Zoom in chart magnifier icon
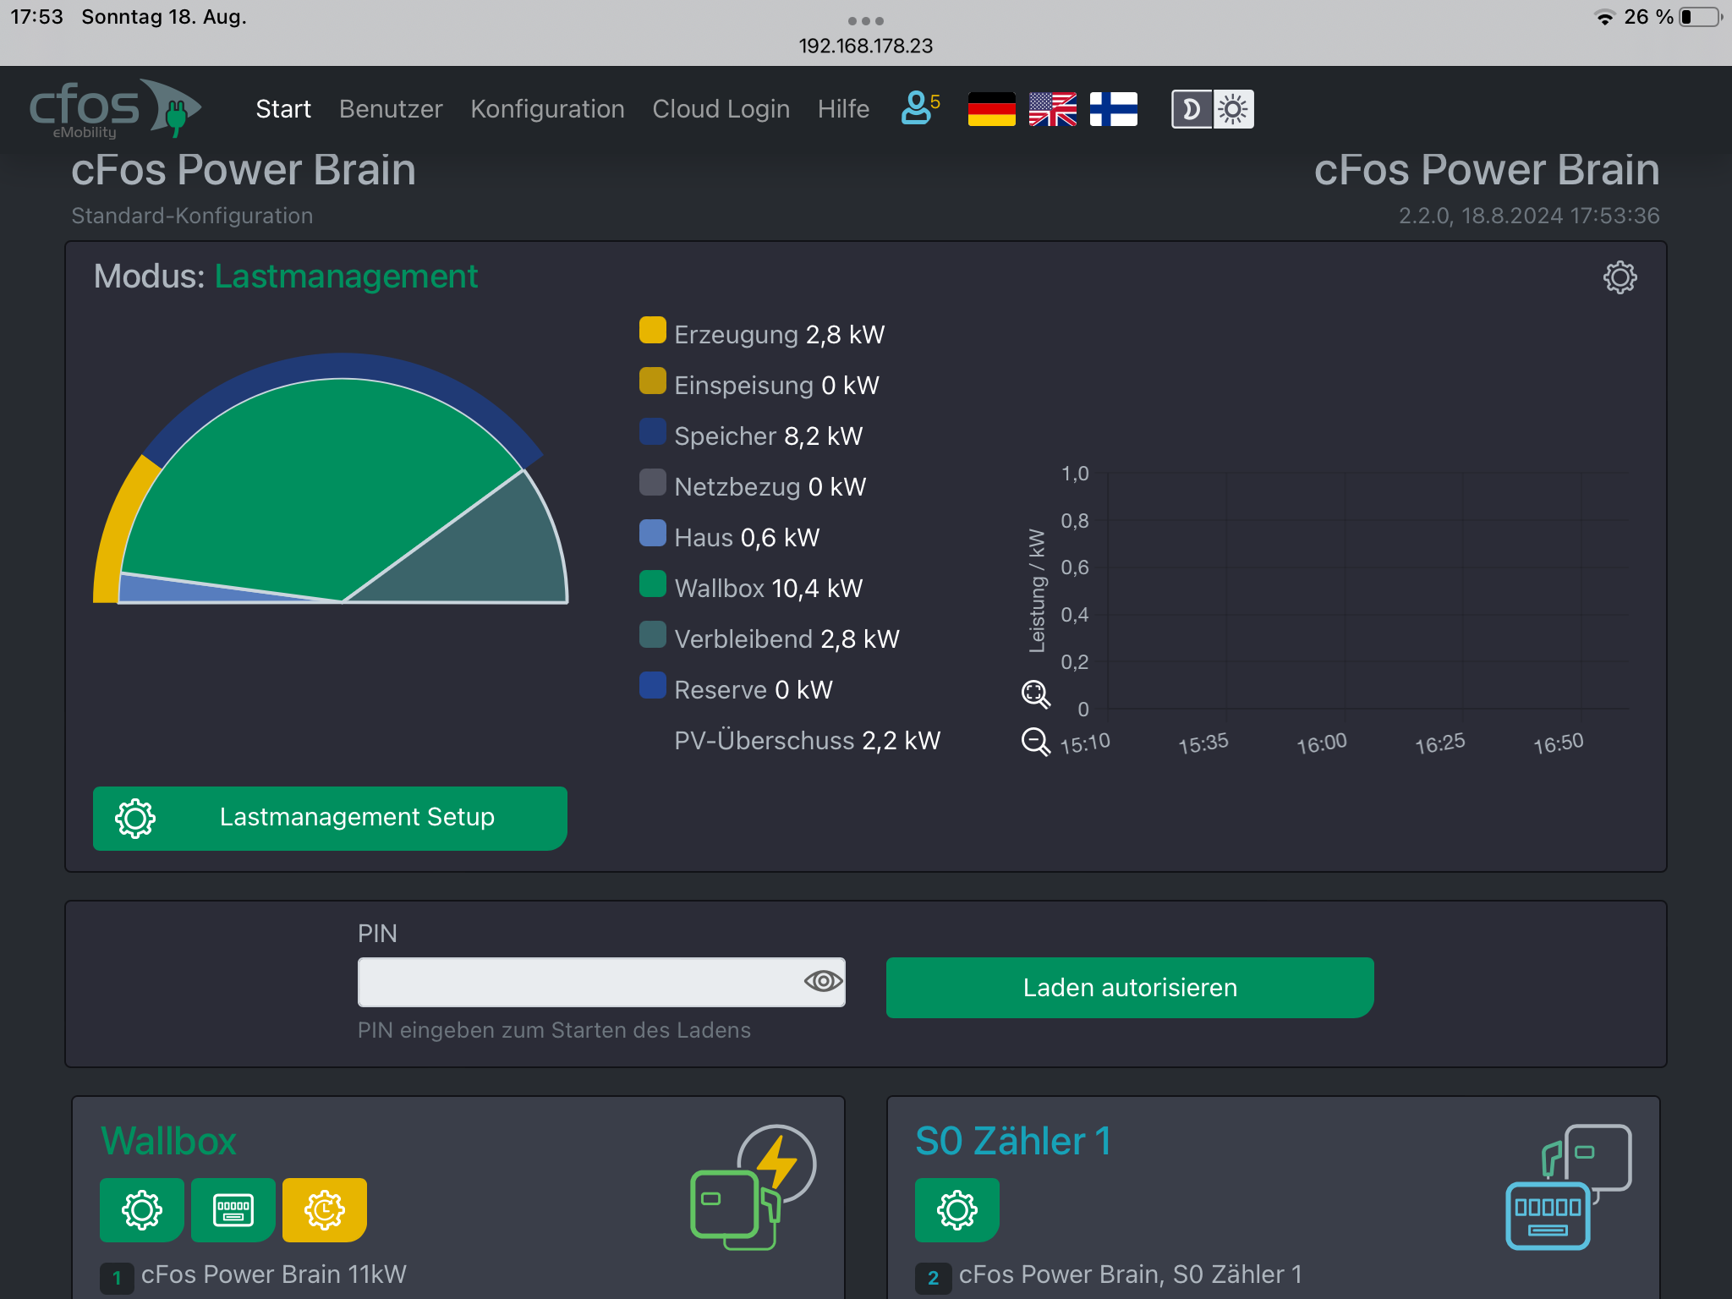Screen dimensions: 1732x1299 point(1035,693)
